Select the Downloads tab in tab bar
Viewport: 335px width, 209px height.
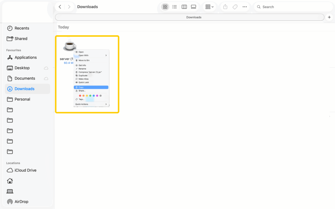click(x=190, y=17)
